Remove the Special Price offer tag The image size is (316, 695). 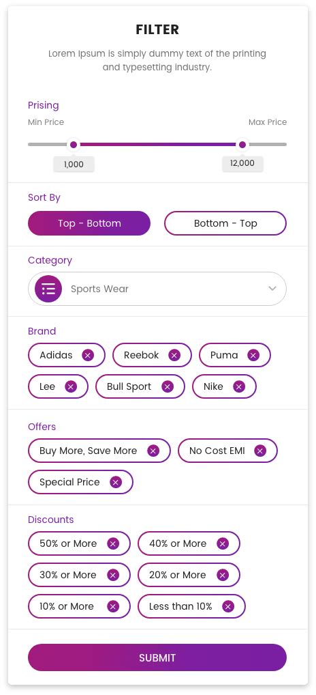click(x=116, y=482)
